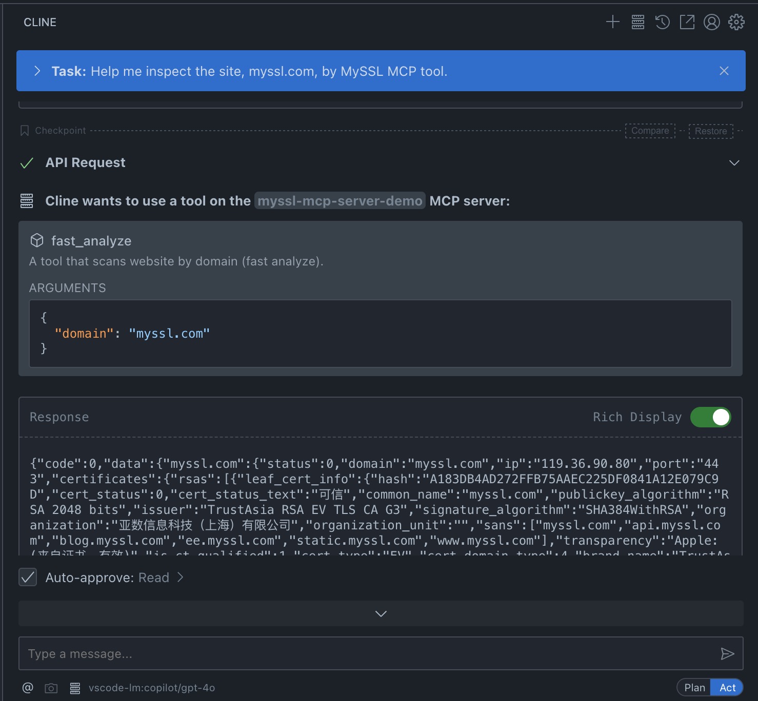Viewport: 758px width, 701px height.
Task: Toggle the Rich Display switch off
Action: 711,417
